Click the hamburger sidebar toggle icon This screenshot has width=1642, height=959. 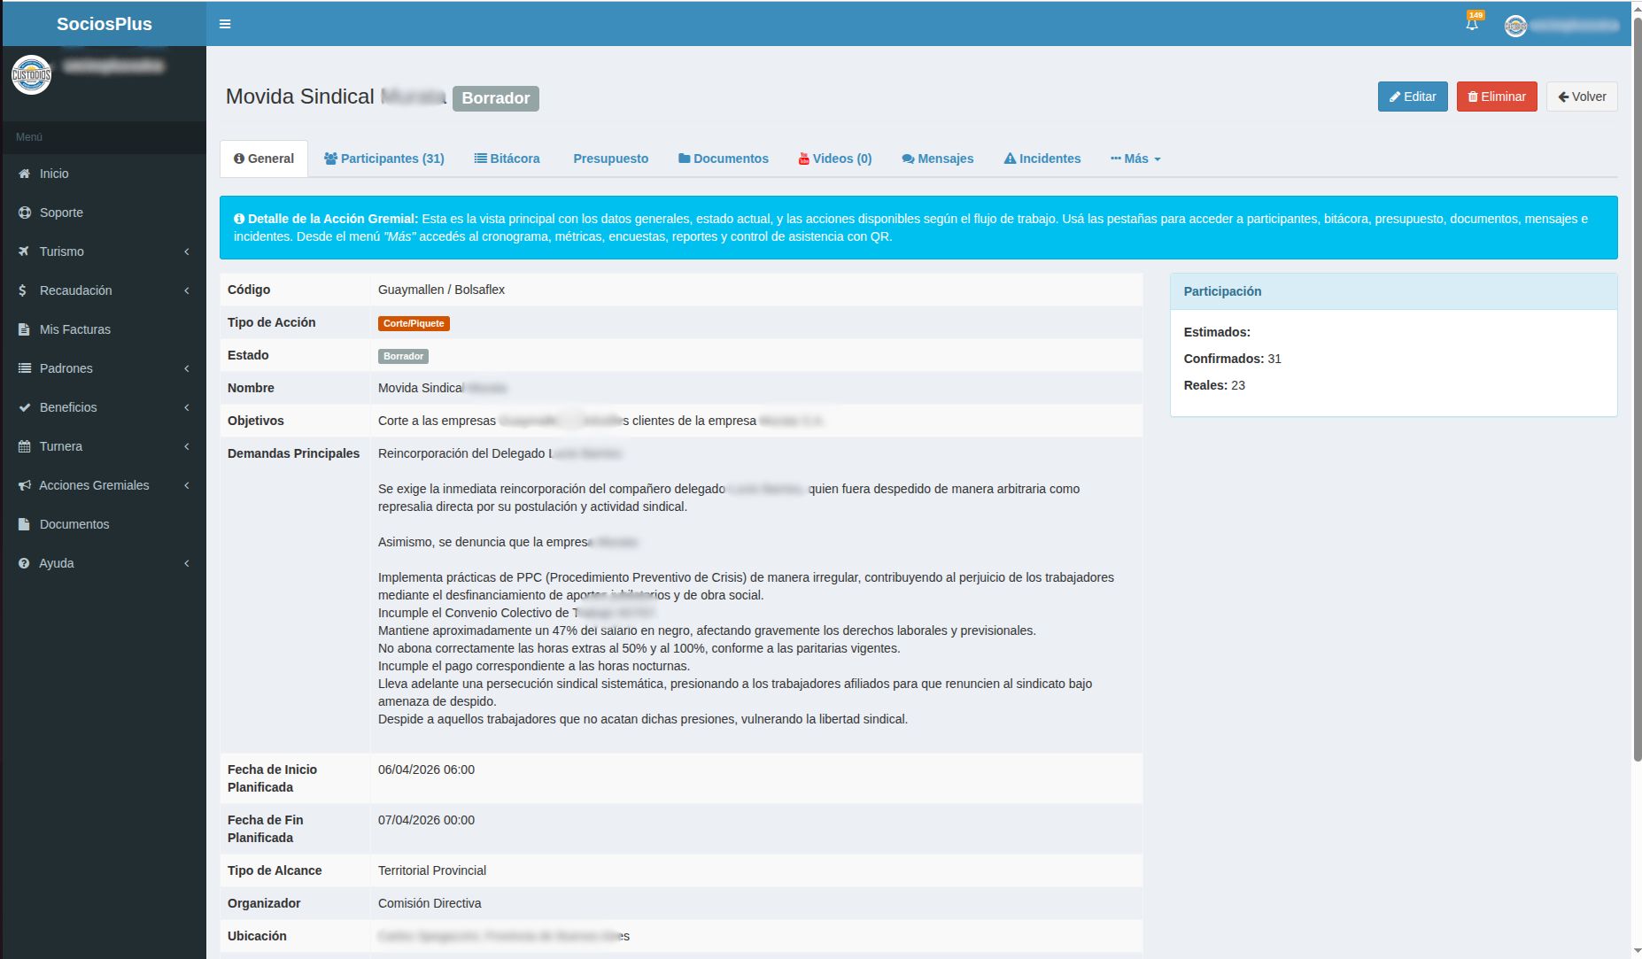click(x=225, y=24)
